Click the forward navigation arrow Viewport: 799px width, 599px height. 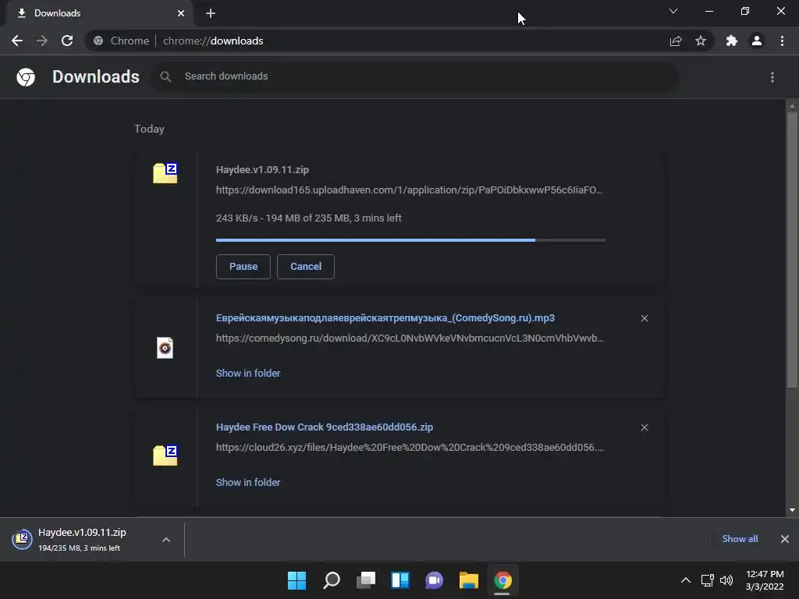tap(42, 41)
